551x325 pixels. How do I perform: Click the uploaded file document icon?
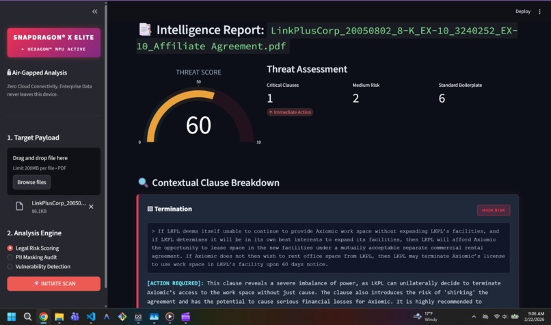tap(20, 206)
